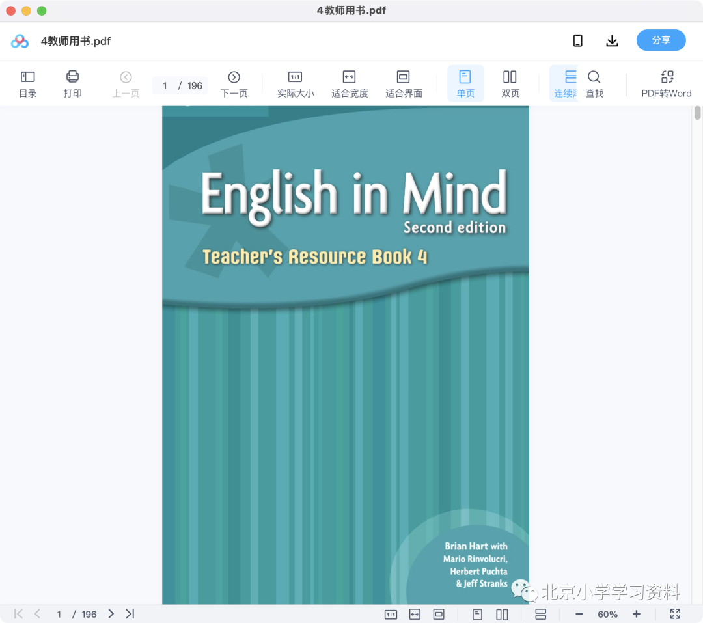Select fit page icon in the bottom bar

coord(439,615)
